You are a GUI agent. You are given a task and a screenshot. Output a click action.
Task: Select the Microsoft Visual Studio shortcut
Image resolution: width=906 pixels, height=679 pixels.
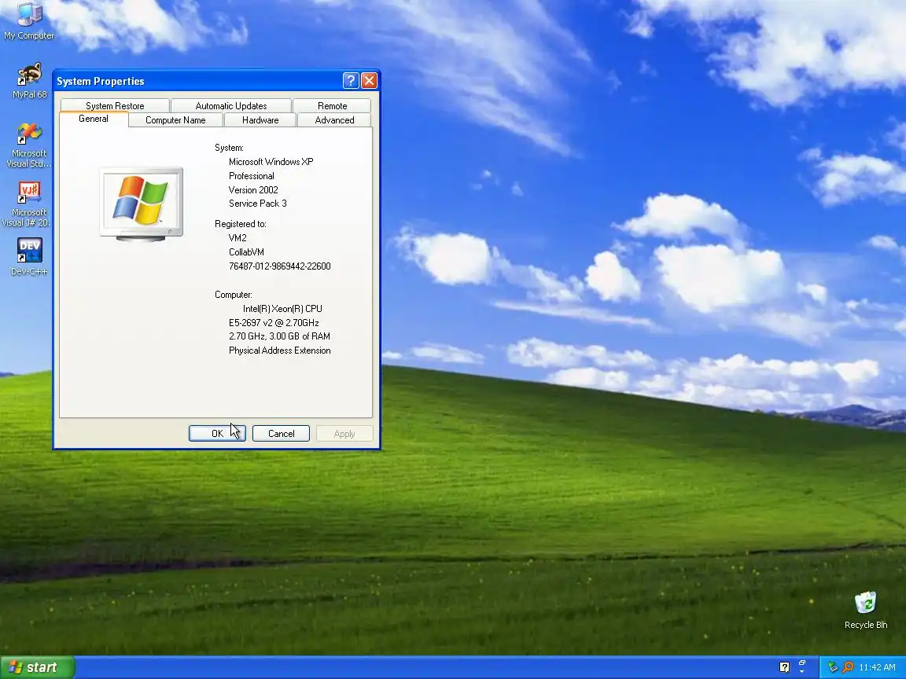(x=29, y=145)
